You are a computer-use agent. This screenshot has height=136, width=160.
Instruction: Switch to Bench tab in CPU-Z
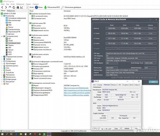(132, 85)
